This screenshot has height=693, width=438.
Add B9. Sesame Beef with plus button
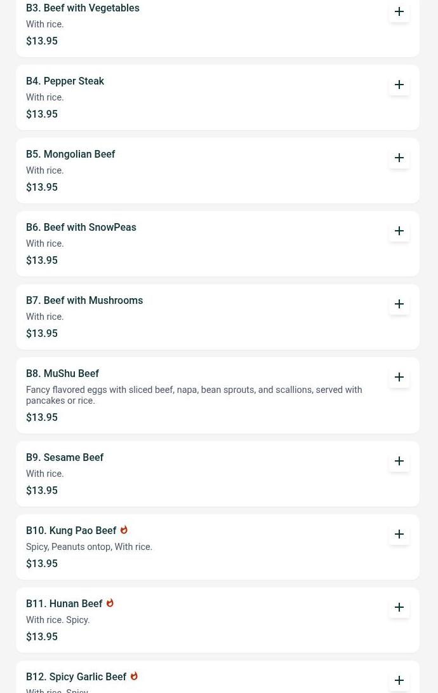pyautogui.click(x=399, y=462)
